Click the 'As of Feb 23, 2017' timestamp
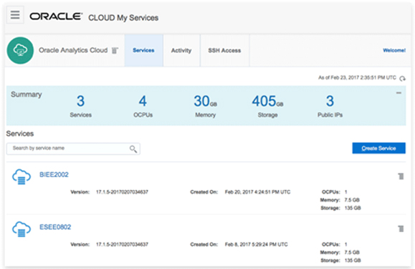Screen dimensions: 415x269 [x=357, y=77]
